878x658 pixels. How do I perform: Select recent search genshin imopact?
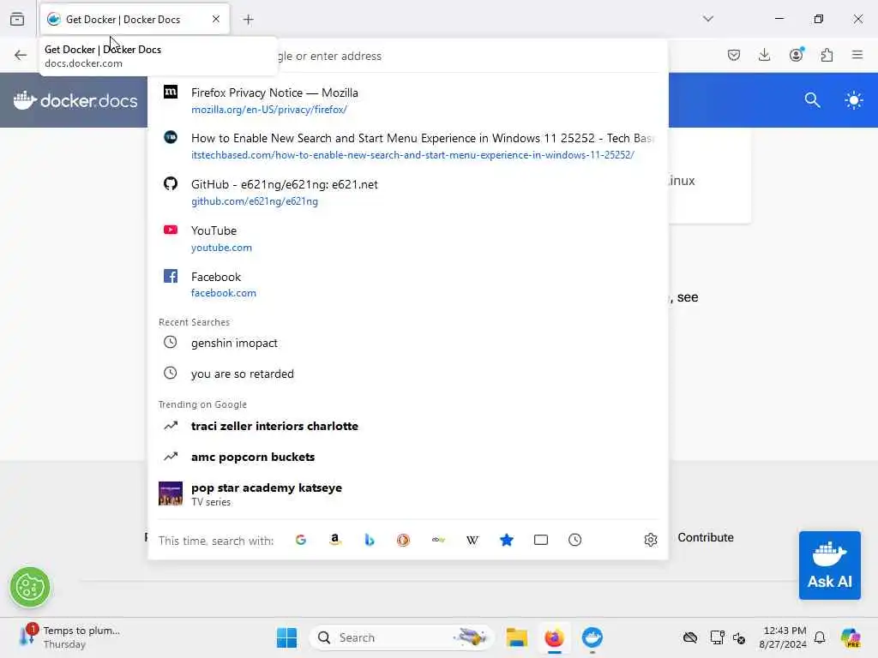[x=407, y=343]
